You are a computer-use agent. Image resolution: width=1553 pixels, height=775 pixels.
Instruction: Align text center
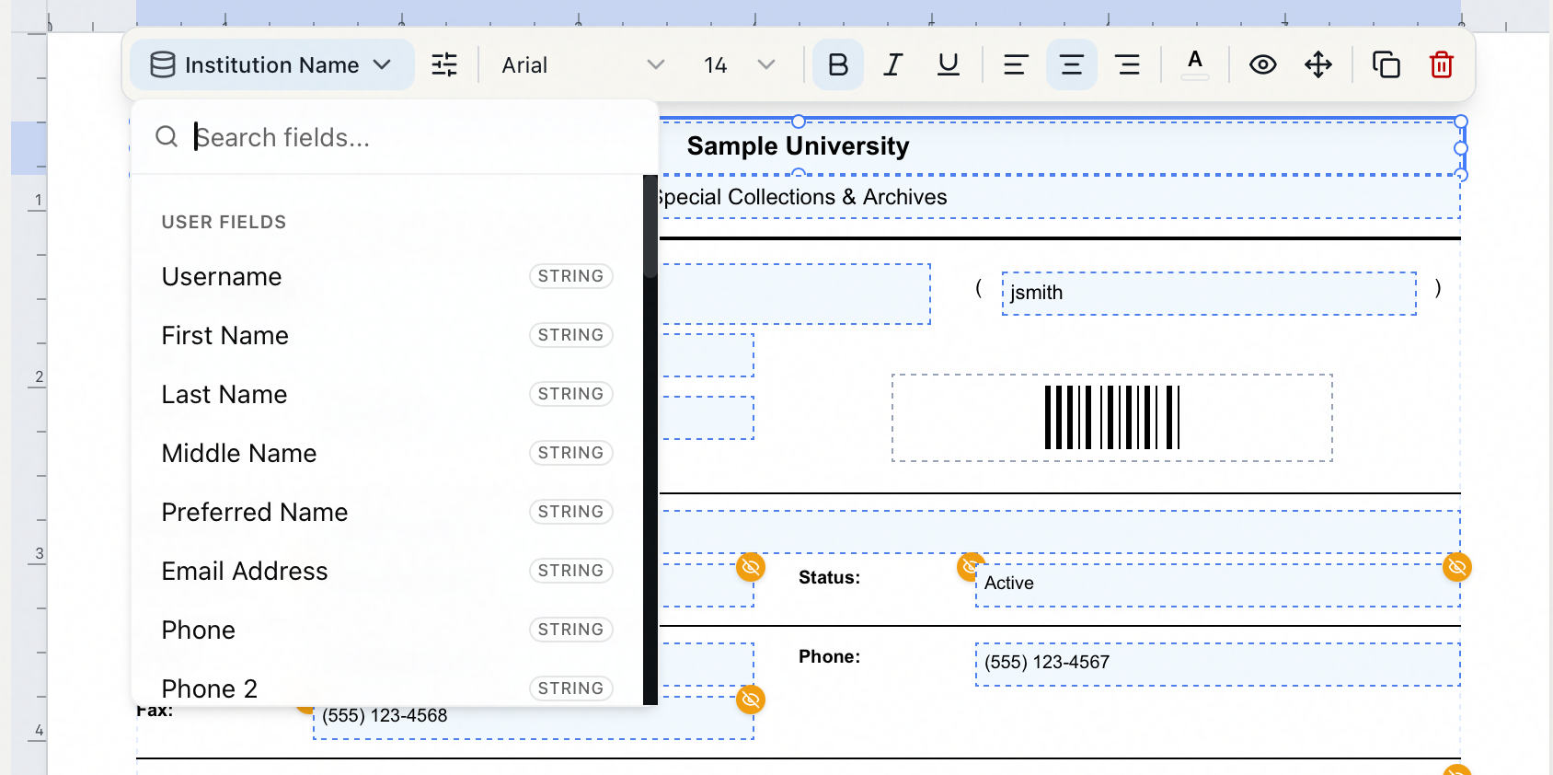coord(1072,64)
